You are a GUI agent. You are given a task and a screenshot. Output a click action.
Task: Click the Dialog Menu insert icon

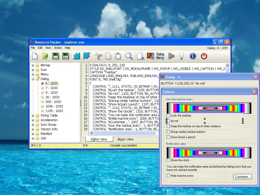tap(160, 56)
